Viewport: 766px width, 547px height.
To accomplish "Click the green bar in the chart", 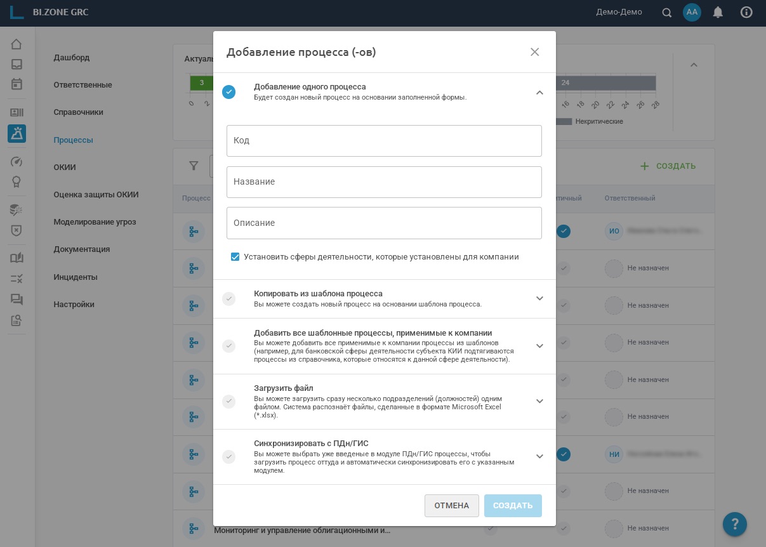I will [x=202, y=83].
